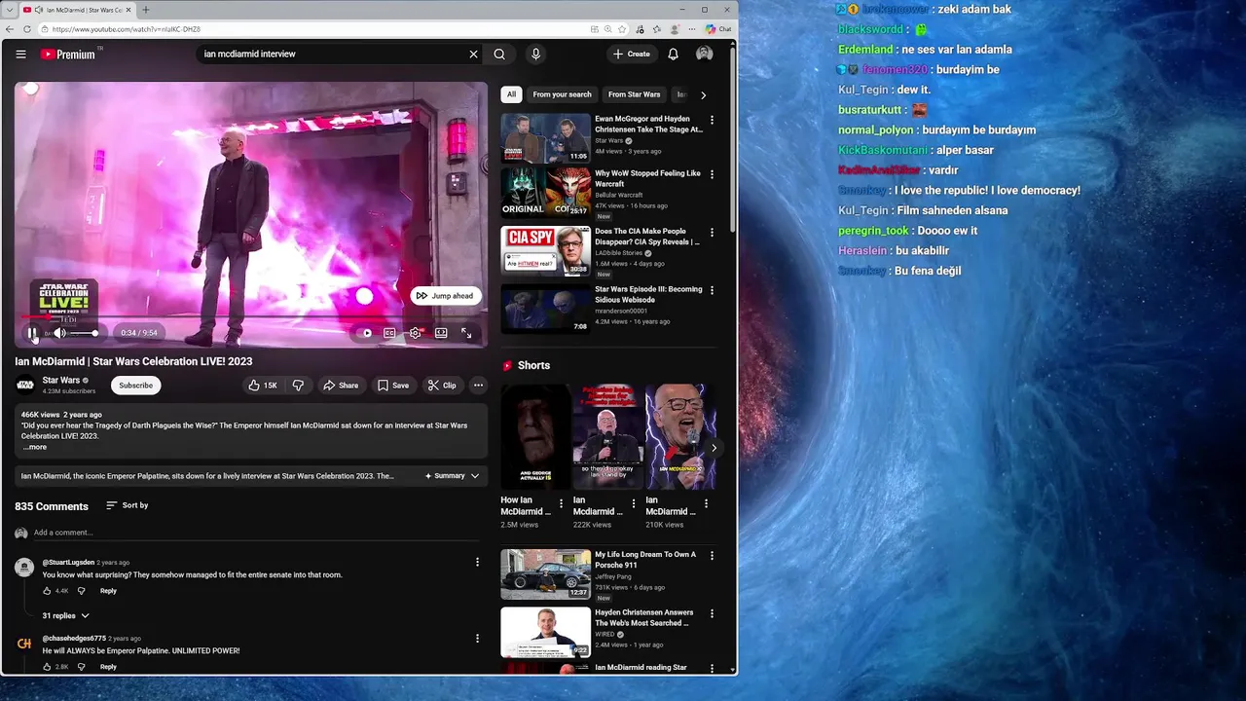Open more actions menu beside Clip
This screenshot has height=701, width=1246.
pos(478,386)
